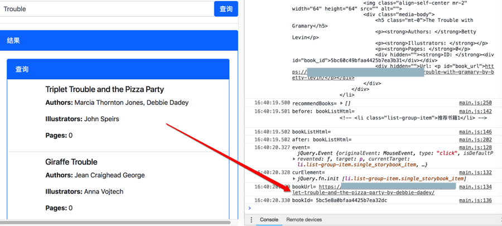
Task: Expand the jQuery.Event object details
Action: pos(295,159)
